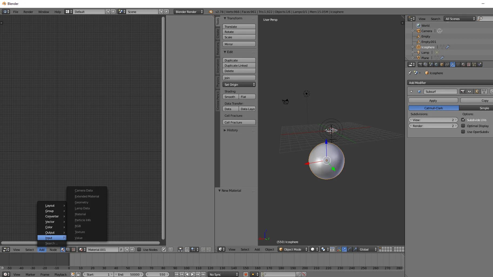Toggle the 3D manipulator axes icon
Viewport: 493px width, 277px height.
pos(339,249)
